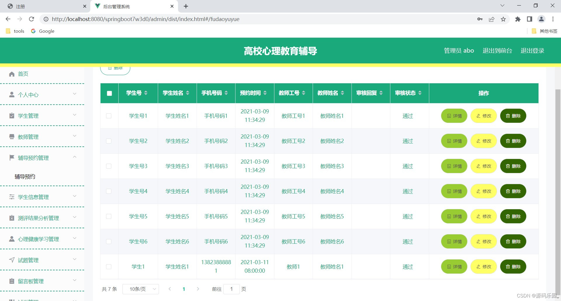
Task: Go to next page arrow in pagination
Action: [198, 289]
